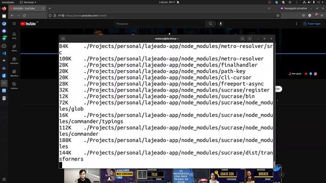
Task: Click the Fazer login button
Action: tap(312, 24)
